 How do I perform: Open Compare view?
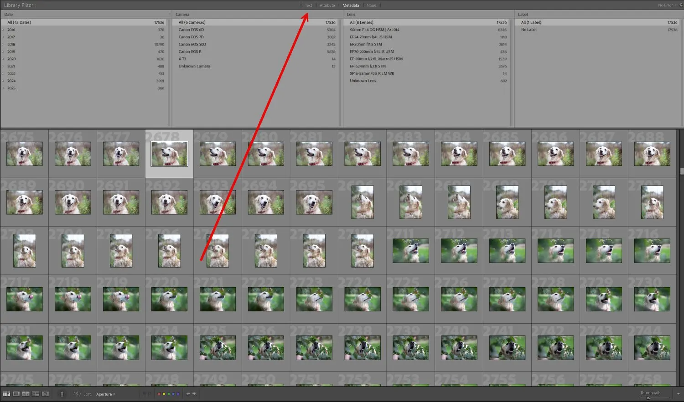(26, 393)
